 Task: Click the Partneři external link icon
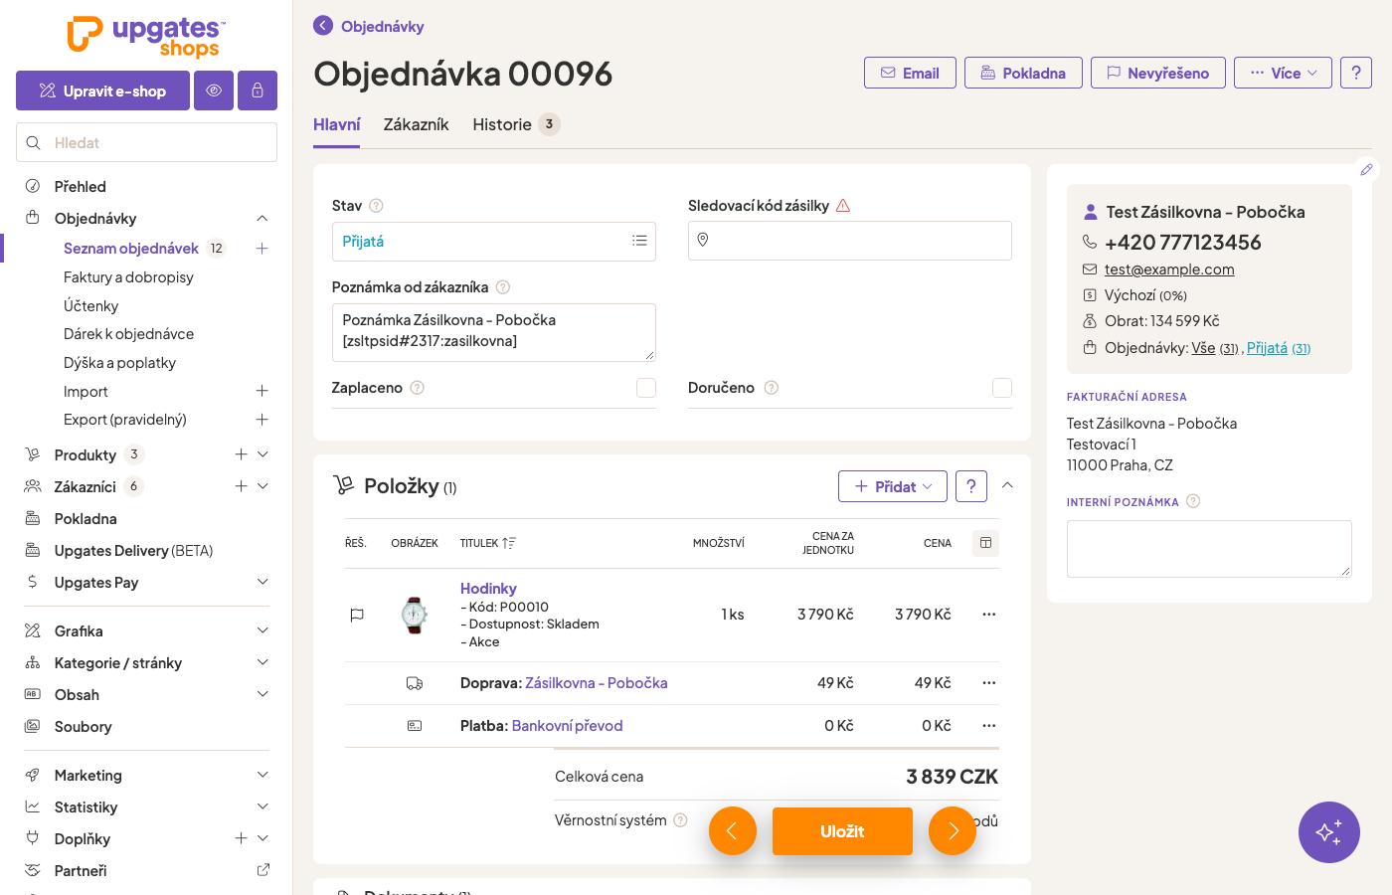[x=263, y=870]
